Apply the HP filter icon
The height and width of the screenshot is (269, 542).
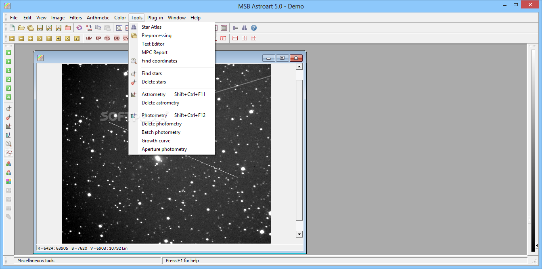[89, 38]
